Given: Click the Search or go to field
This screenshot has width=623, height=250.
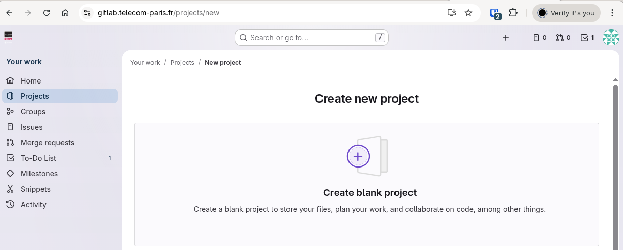Looking at the screenshot, I should 311,38.
